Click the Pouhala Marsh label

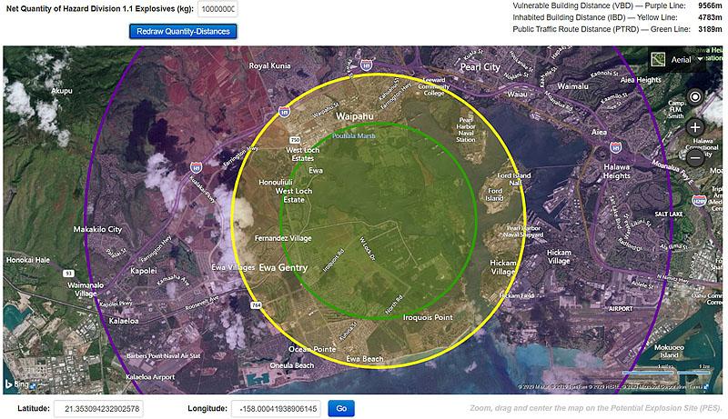(x=354, y=135)
